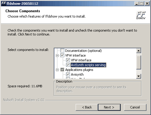Select the AviSynth scripts serving item

(88, 65)
